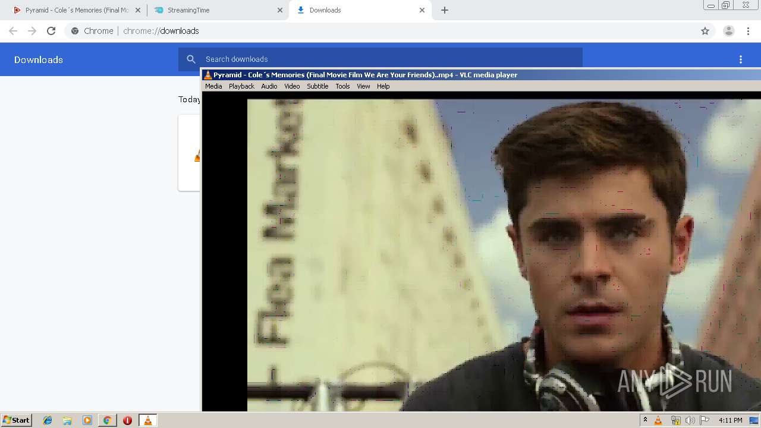Close the Downloads tab
Image resolution: width=761 pixels, height=428 pixels.
(422, 10)
